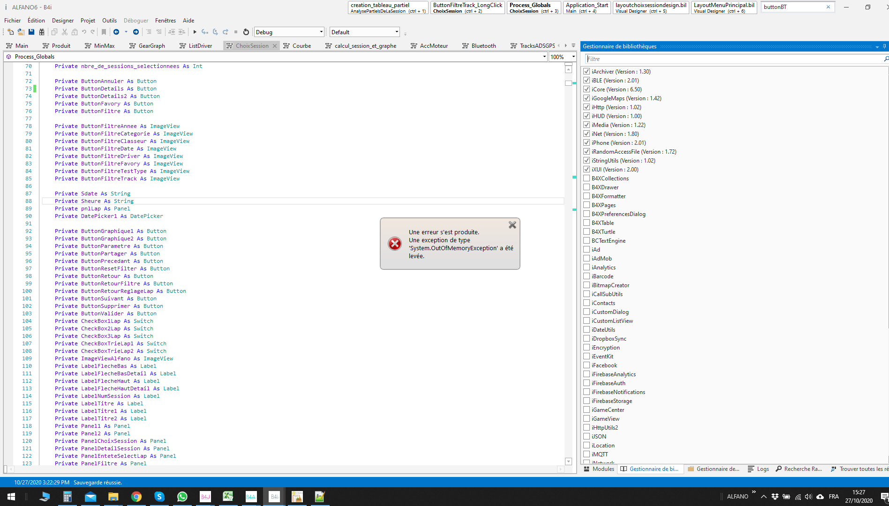Close the ChoixSession module tab
The height and width of the screenshot is (506, 889).
[x=275, y=45]
